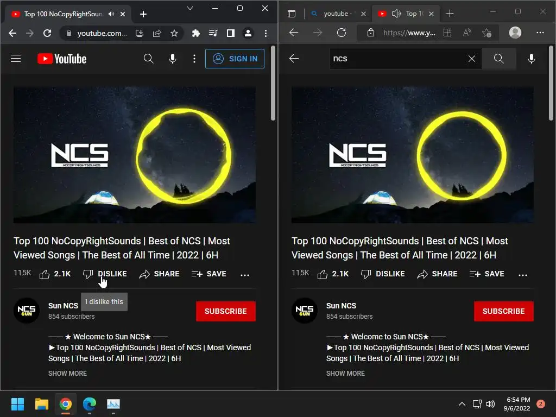Viewport: 556px width, 417px height.
Task: Mute the Chrome tab via its speaker icon
Action: pos(111,14)
